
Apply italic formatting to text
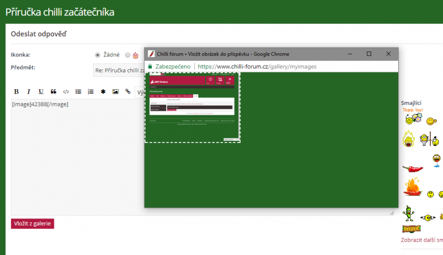click(29, 91)
